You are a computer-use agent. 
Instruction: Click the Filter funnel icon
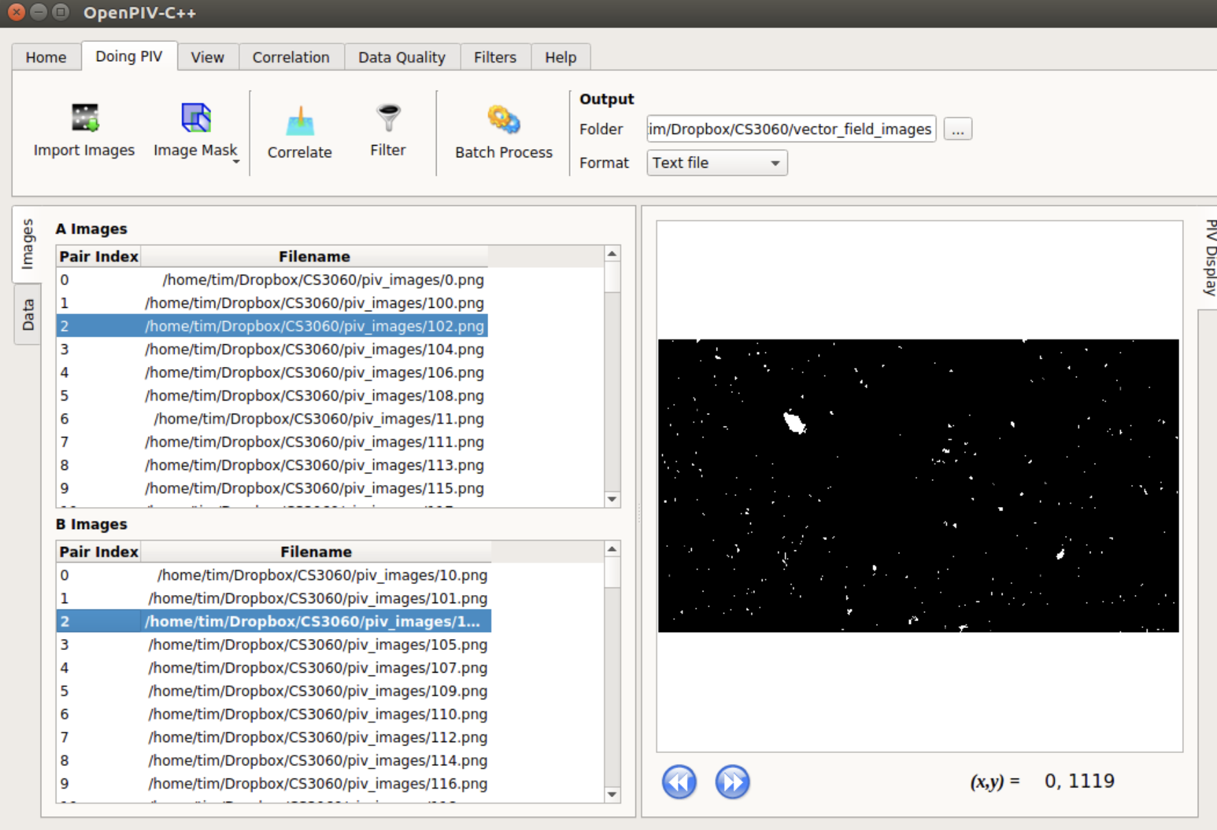(388, 118)
